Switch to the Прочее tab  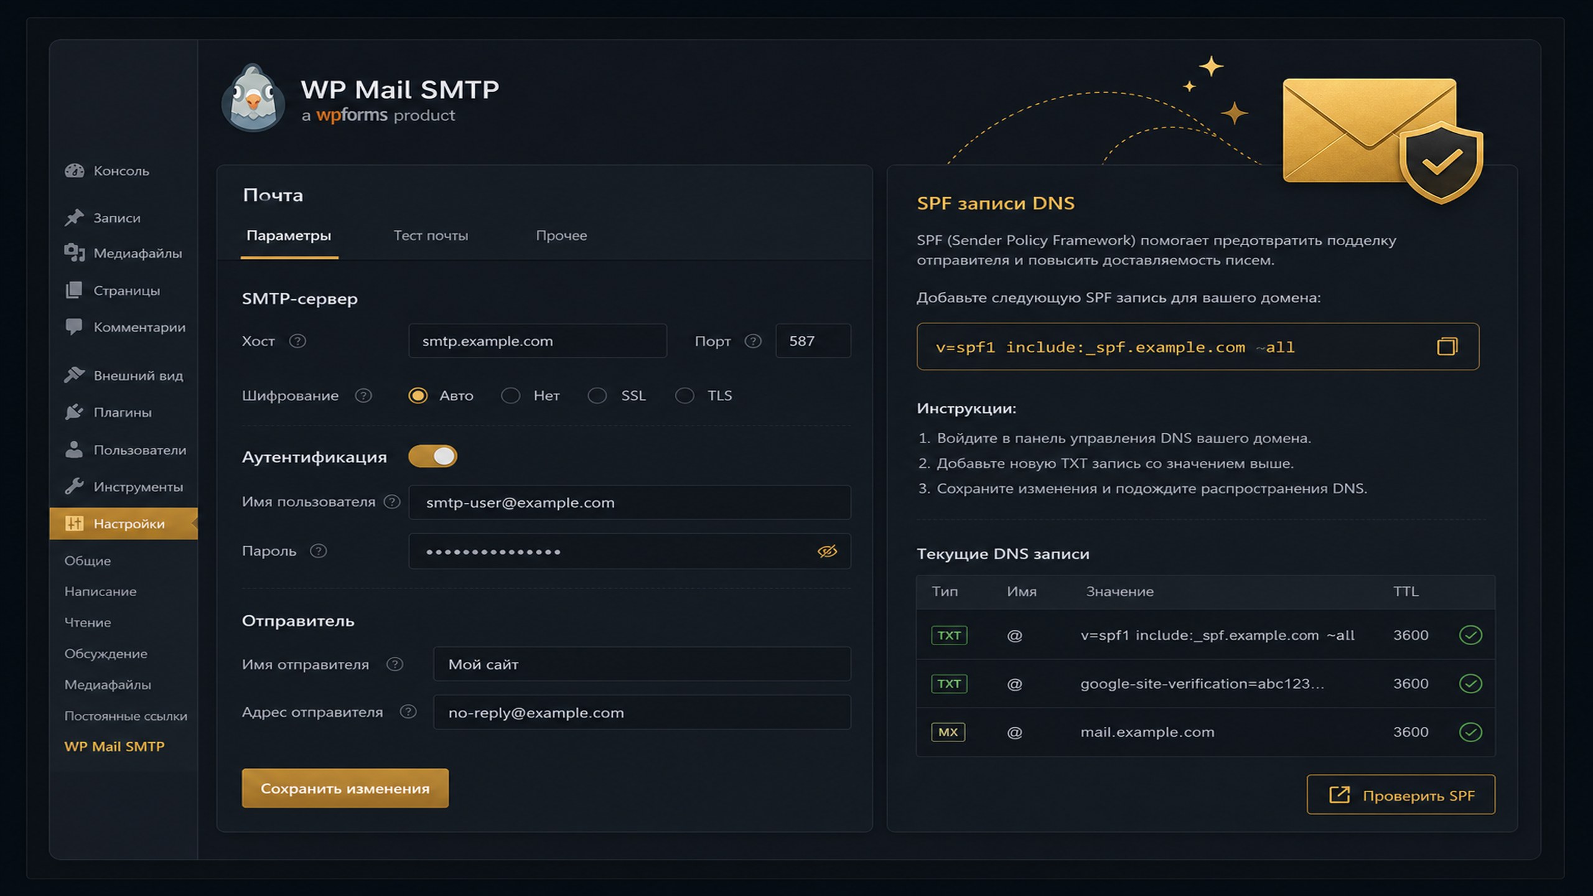(561, 235)
